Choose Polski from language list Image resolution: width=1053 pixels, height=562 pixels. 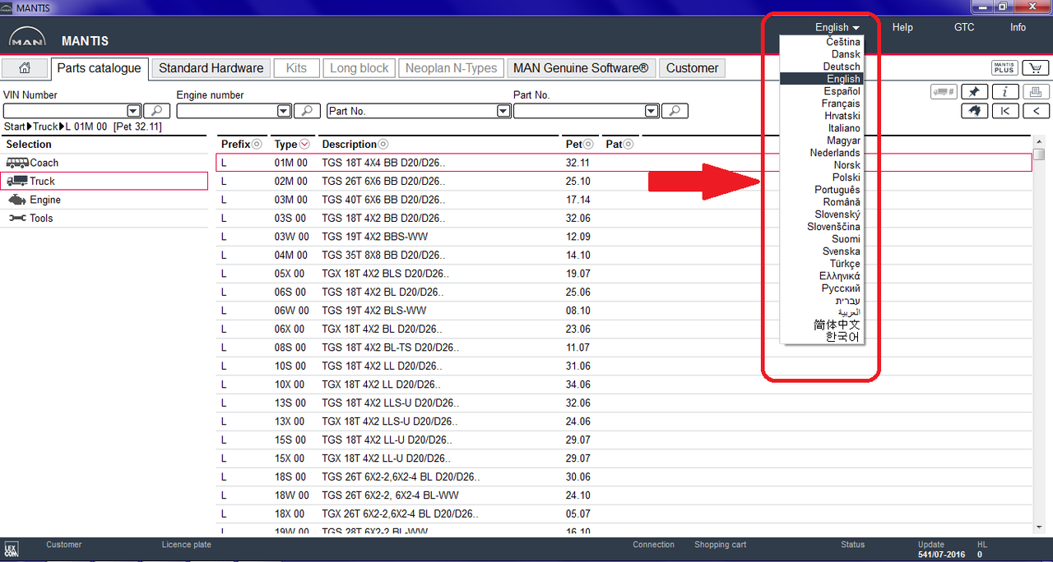(822, 177)
